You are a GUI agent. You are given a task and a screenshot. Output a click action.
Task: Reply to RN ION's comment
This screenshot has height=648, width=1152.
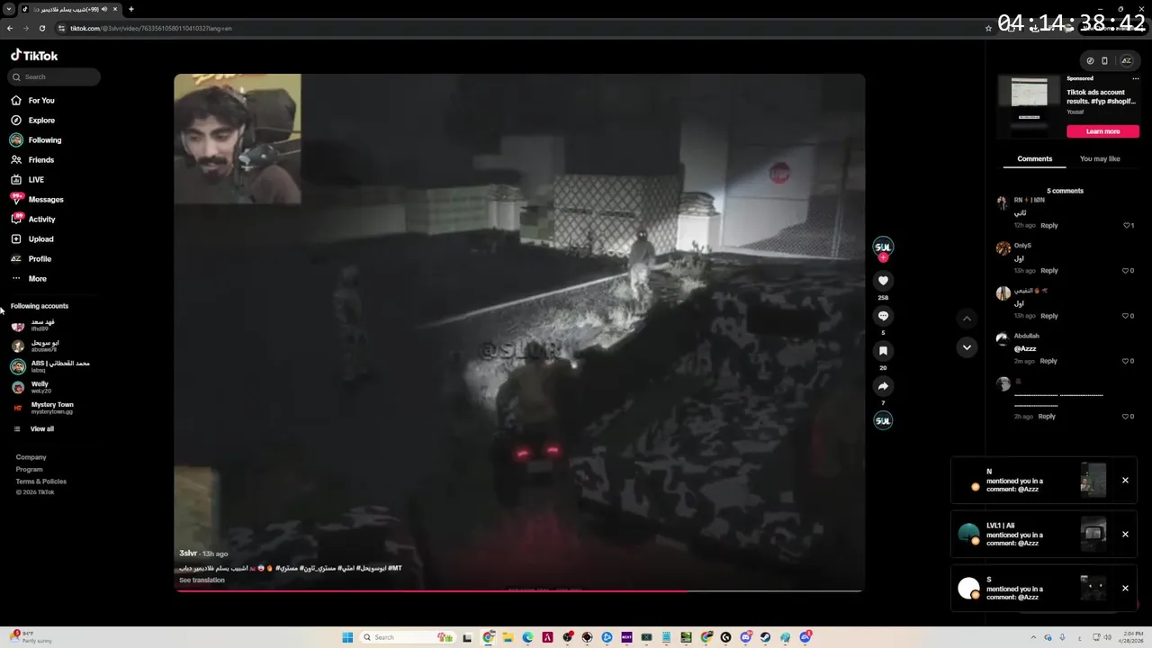pos(1049,226)
